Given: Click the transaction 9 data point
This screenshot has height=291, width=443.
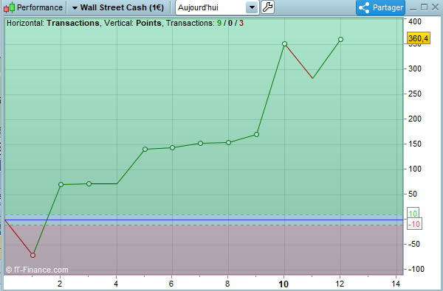Looking at the screenshot, I should [x=256, y=135].
